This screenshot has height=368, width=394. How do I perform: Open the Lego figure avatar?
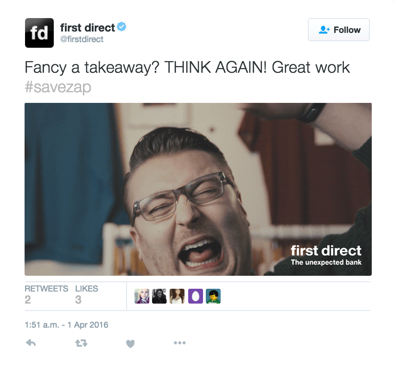tap(213, 296)
